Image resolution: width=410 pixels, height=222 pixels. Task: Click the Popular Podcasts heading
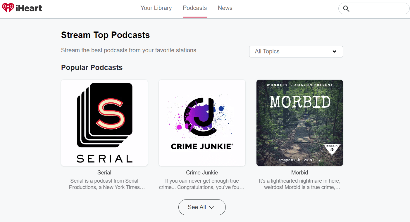[x=92, y=67]
